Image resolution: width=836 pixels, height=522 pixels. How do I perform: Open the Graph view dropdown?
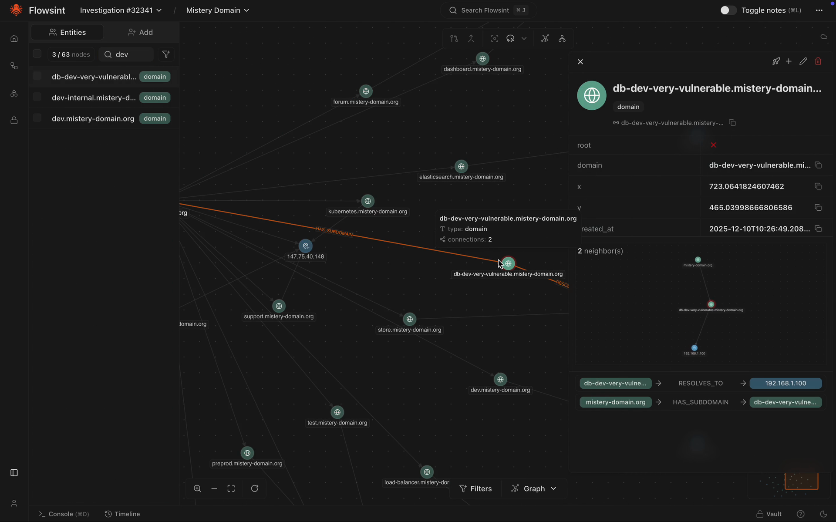(x=534, y=488)
